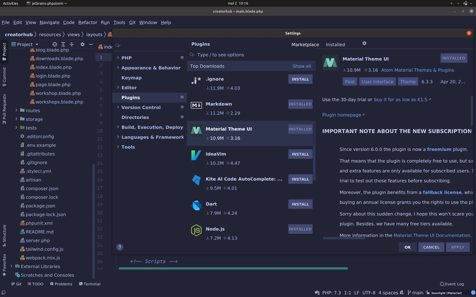
Task: Cancel the Settings dialog
Action: pyautogui.click(x=431, y=247)
